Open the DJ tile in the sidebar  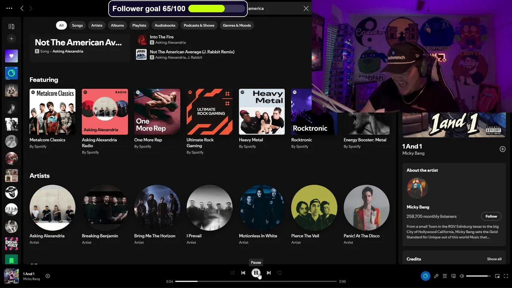pos(11,73)
